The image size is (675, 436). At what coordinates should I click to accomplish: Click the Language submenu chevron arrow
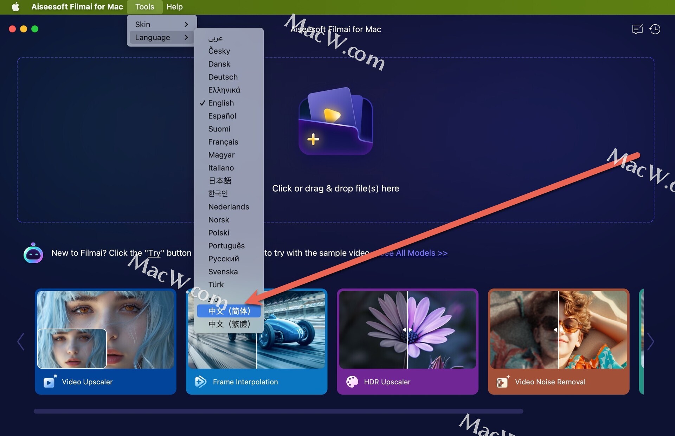(x=186, y=37)
